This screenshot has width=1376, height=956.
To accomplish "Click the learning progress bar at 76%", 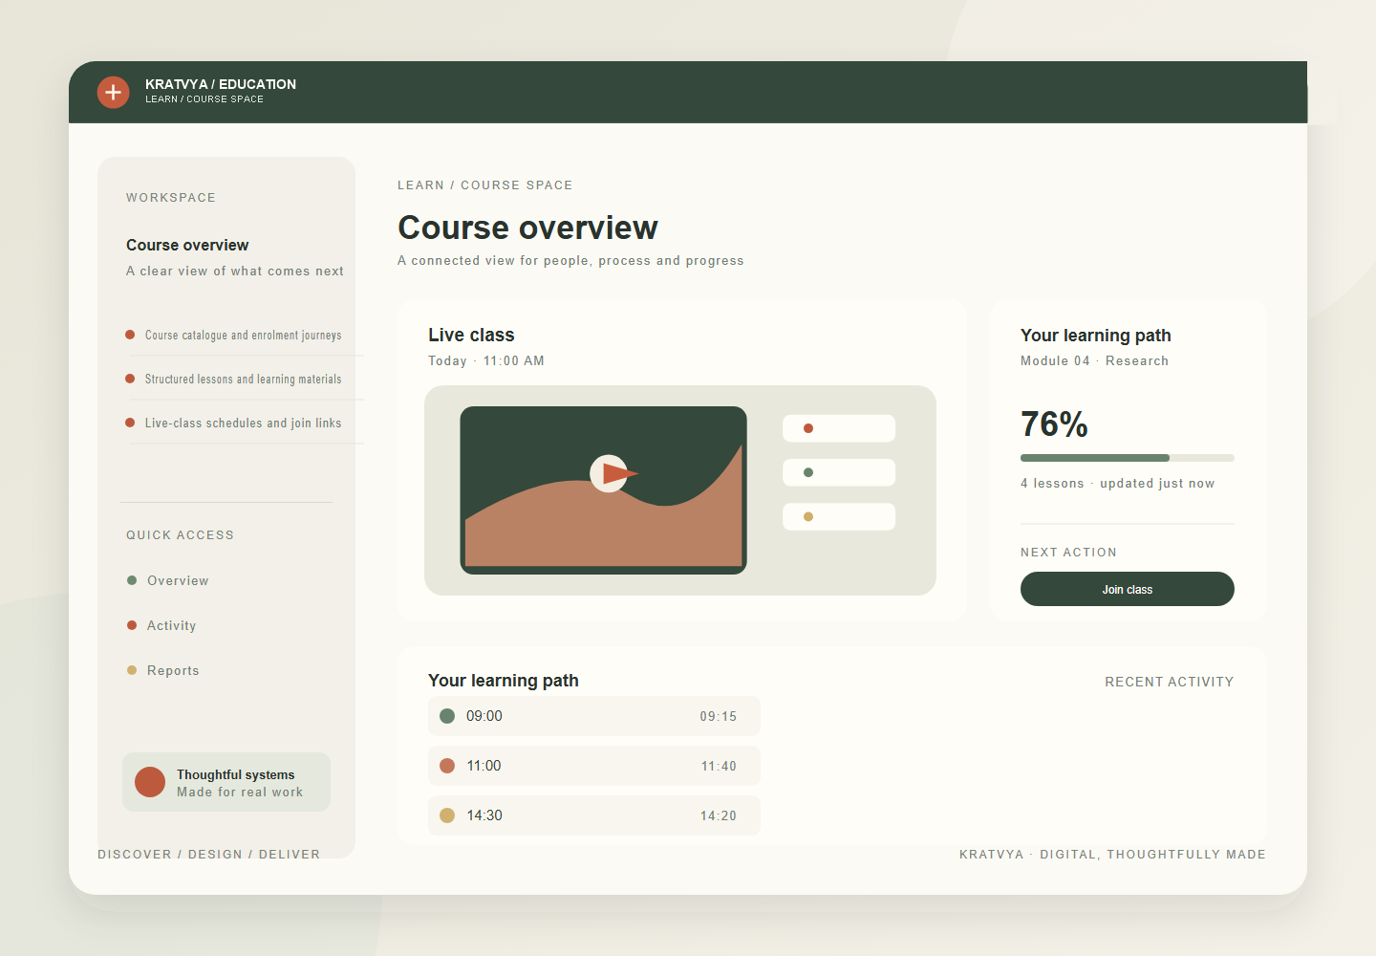I will 1127,458.
